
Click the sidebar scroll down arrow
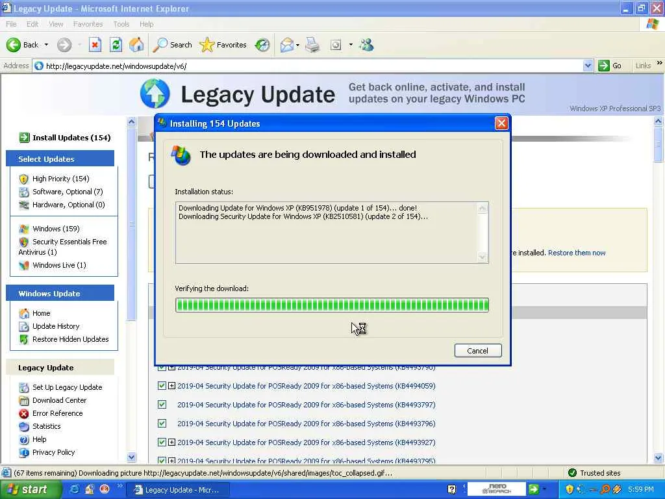click(131, 457)
